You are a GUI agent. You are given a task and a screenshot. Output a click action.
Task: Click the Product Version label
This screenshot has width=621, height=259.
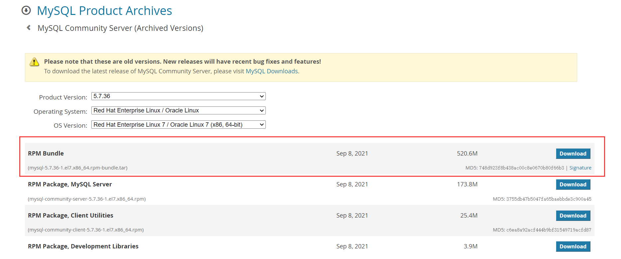point(63,97)
